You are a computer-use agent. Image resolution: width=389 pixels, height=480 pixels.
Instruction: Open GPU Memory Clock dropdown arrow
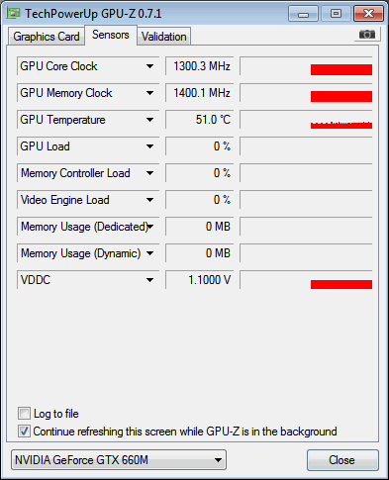pyautogui.click(x=149, y=93)
